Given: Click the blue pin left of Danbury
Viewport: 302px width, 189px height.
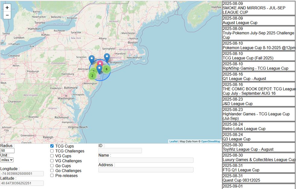Looking at the screenshot, I should (92, 59).
